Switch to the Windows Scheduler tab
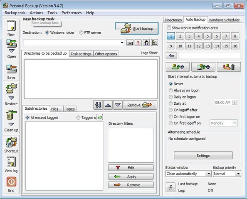 pyautogui.click(x=224, y=20)
